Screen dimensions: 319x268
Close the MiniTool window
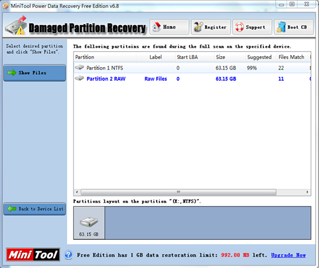coord(306,5)
